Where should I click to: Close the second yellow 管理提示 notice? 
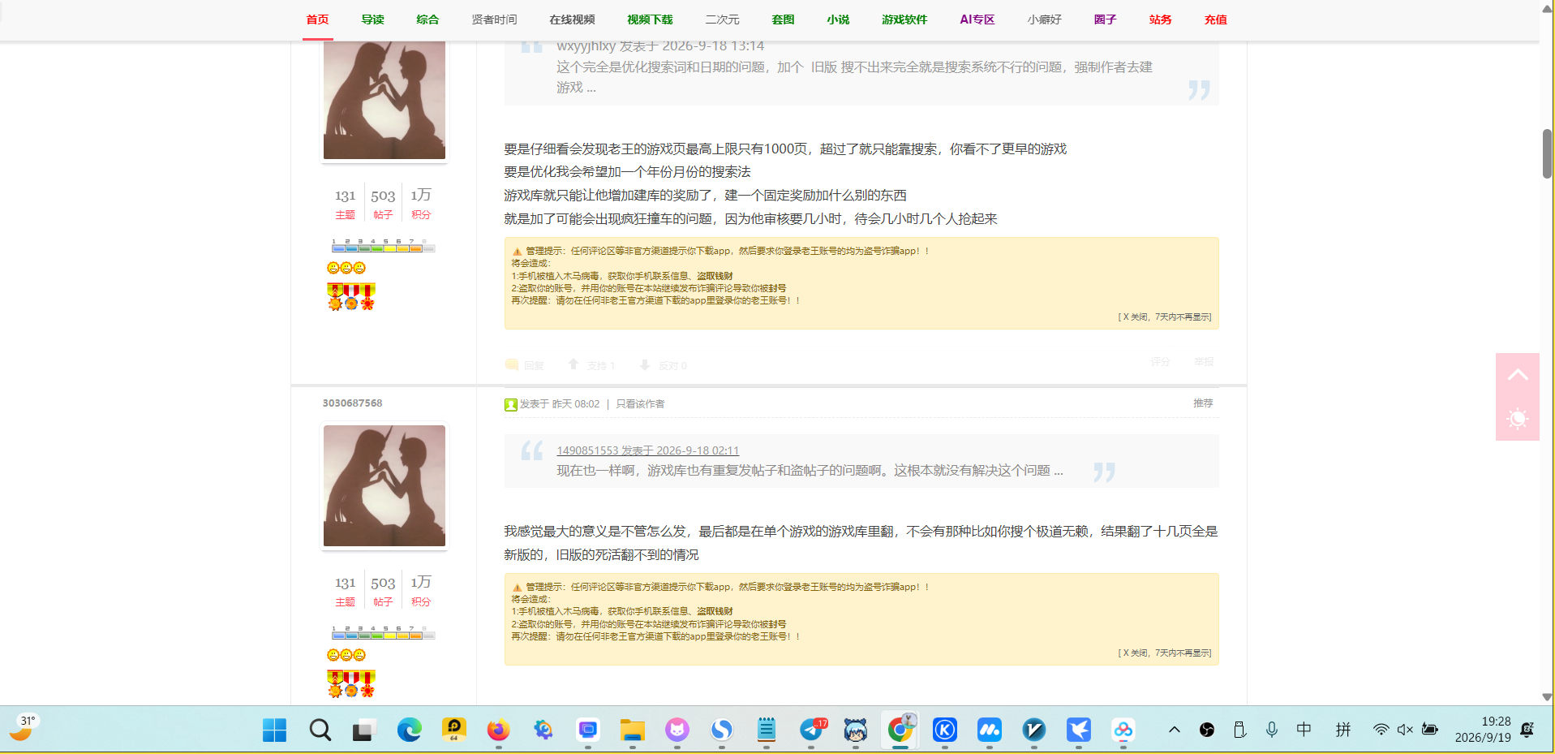click(1164, 653)
